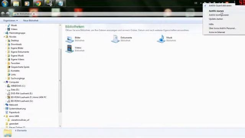Select the geaendert folder in tree

[x=14, y=124]
